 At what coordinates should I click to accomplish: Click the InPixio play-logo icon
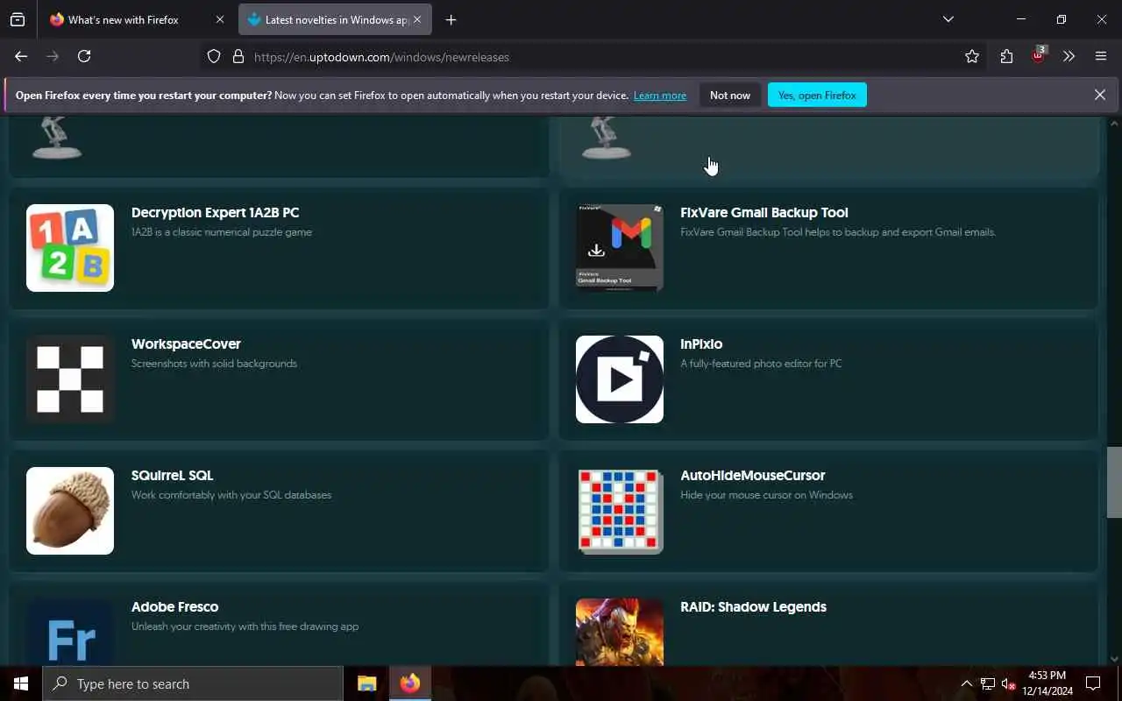[620, 379]
